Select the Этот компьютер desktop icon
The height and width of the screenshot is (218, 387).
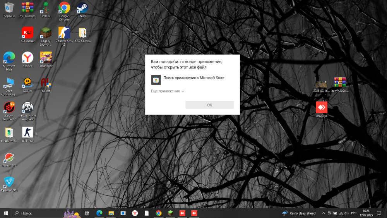9,86
